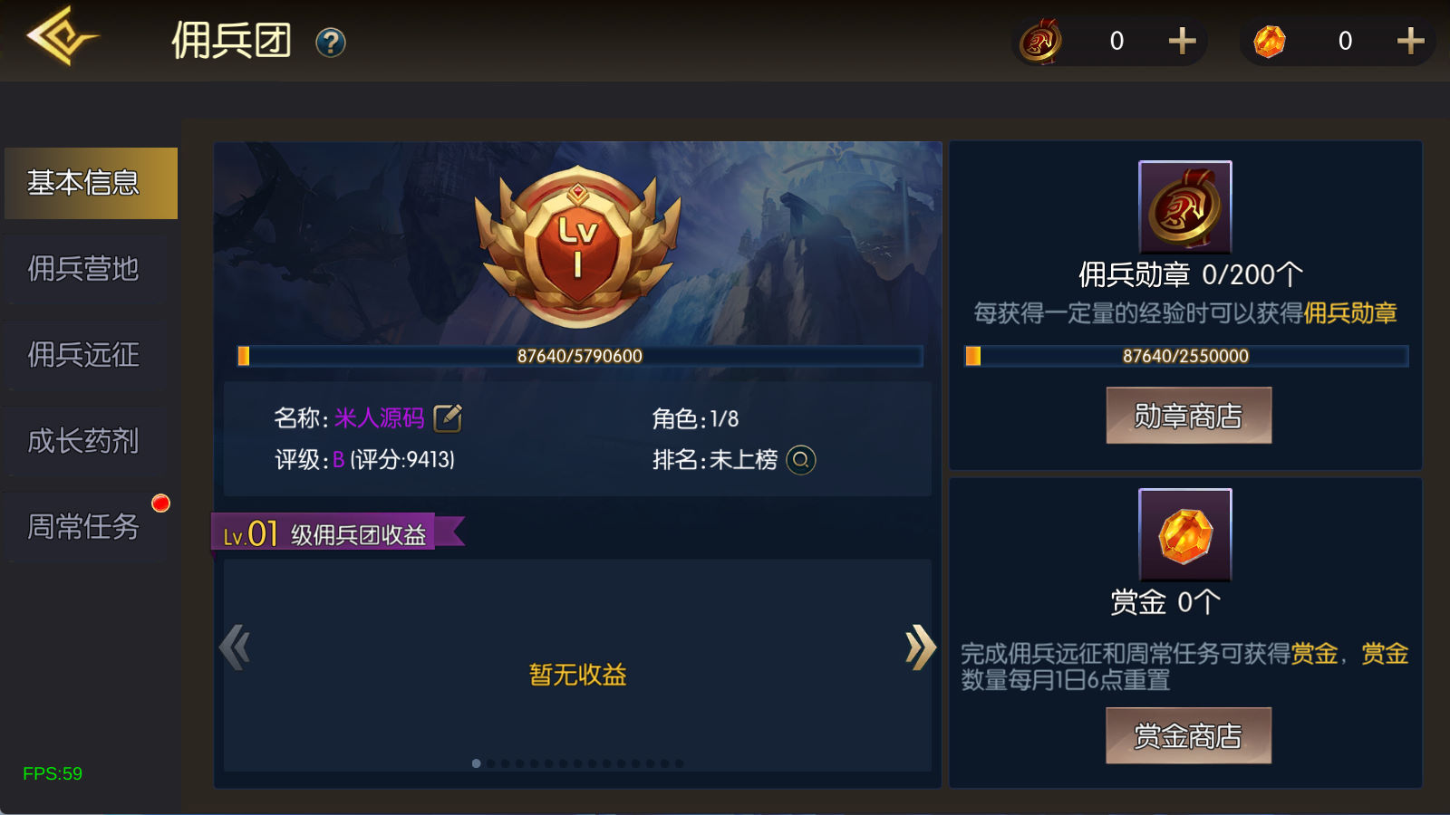Show previous level rewards with left chevron

[235, 647]
